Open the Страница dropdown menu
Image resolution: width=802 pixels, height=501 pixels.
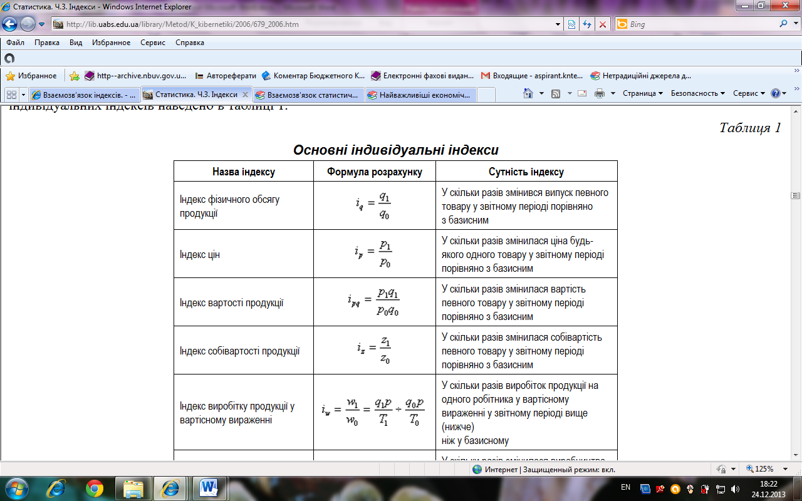point(643,93)
